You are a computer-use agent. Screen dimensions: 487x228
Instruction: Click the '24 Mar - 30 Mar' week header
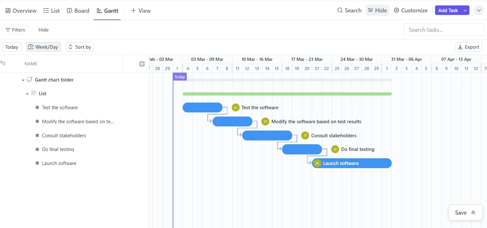(x=357, y=59)
